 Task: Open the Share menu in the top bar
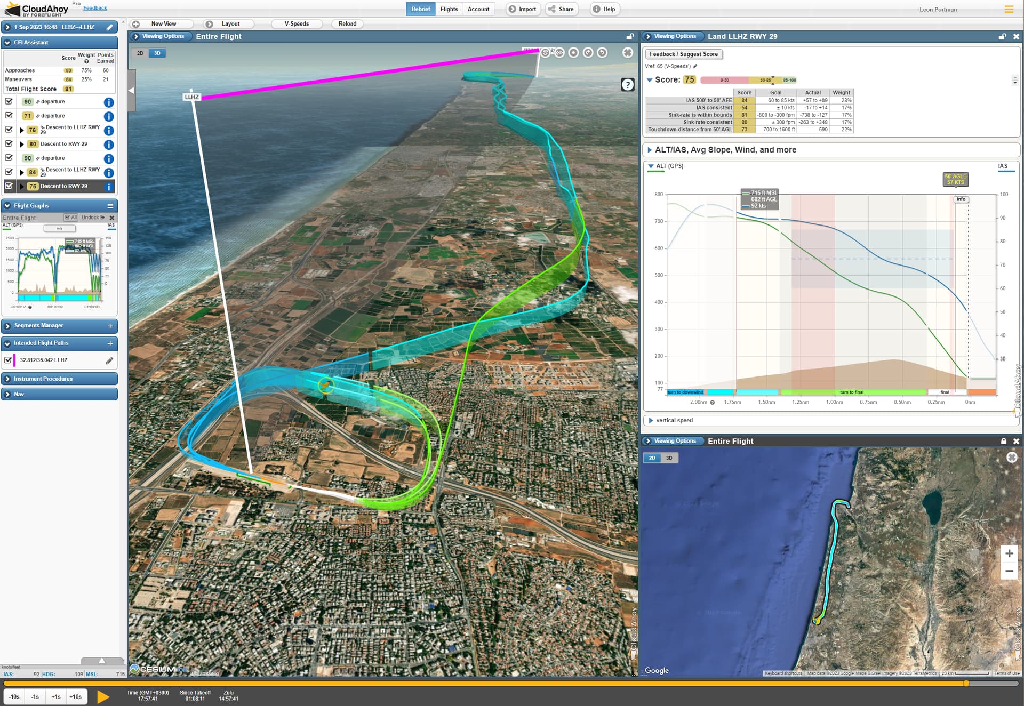pos(561,9)
